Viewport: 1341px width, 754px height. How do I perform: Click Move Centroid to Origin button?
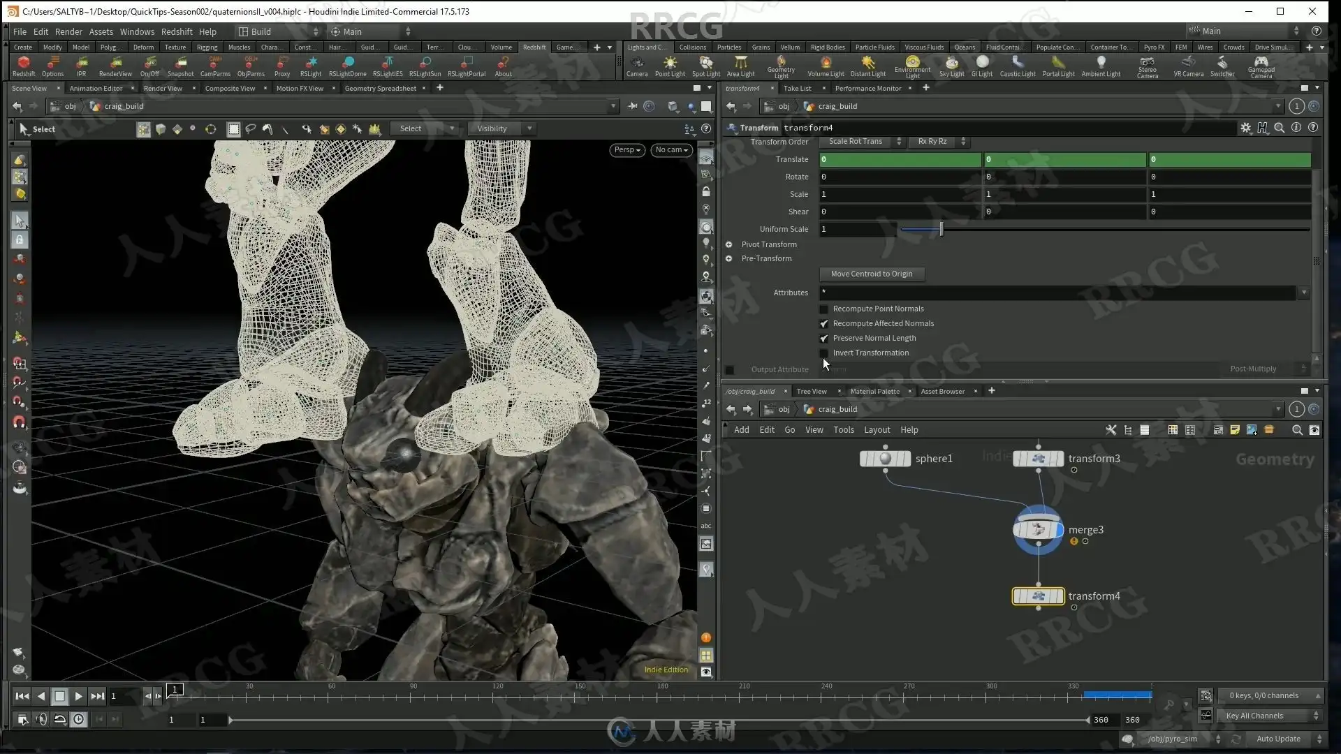(x=872, y=274)
